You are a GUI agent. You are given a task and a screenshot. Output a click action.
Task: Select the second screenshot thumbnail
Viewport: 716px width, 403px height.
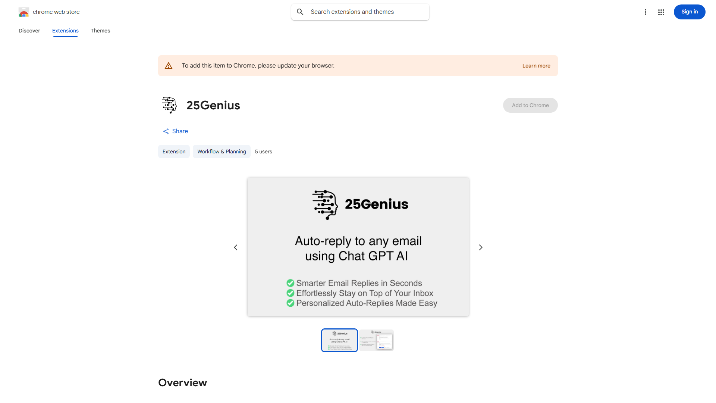pyautogui.click(x=376, y=340)
